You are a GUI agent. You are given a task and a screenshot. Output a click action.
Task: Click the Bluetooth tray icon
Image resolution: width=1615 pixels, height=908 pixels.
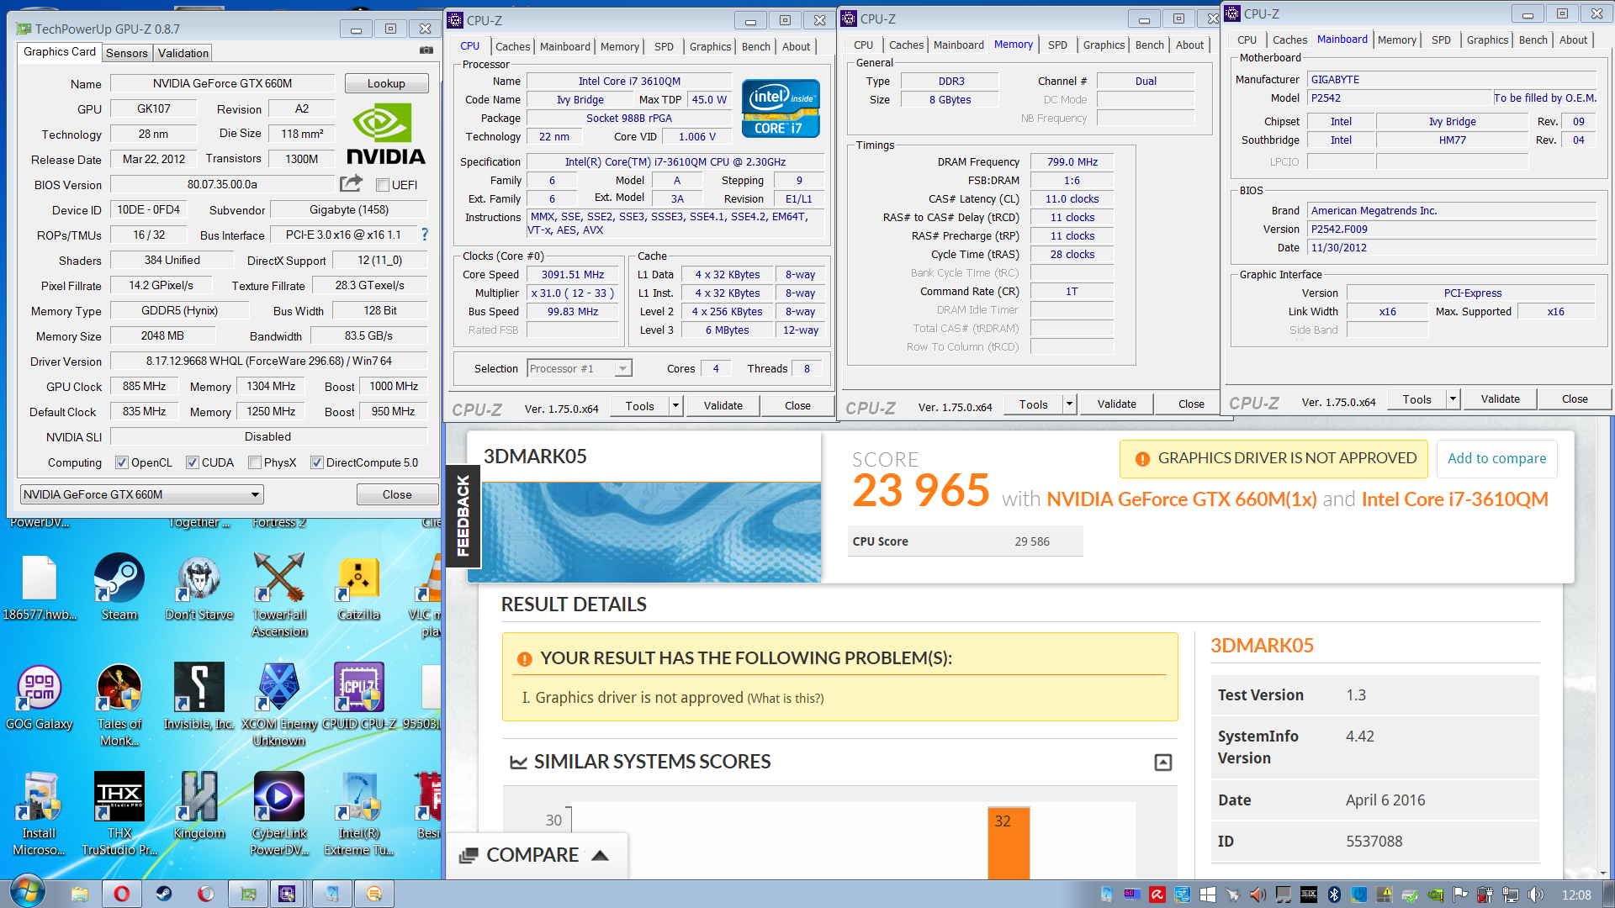pos(1334,895)
